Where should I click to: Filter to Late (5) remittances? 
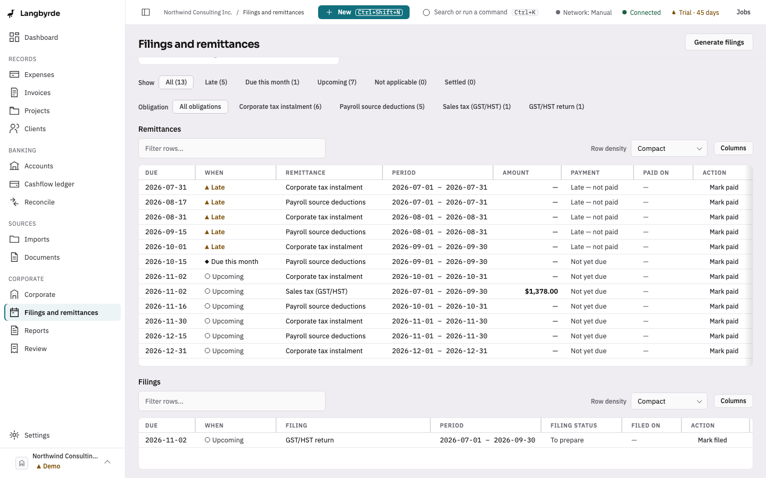tap(216, 82)
